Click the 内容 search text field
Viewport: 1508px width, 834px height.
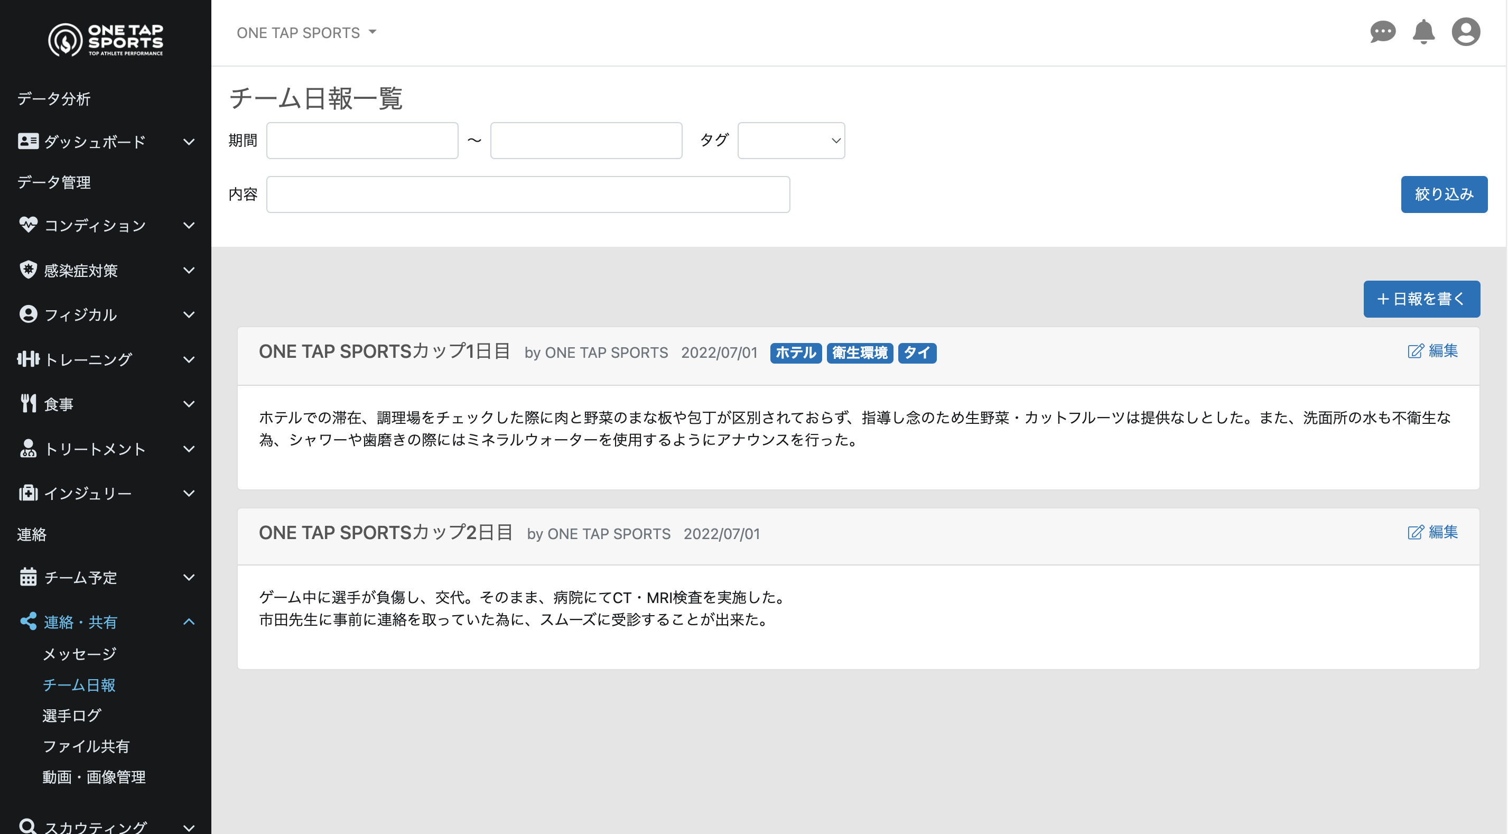point(528,194)
